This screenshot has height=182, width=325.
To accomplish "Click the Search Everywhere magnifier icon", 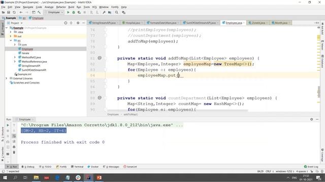I will point(117,12).
